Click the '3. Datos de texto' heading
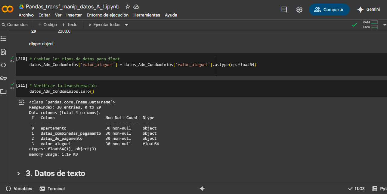Viewport: 387px width, 194px height. (55, 173)
